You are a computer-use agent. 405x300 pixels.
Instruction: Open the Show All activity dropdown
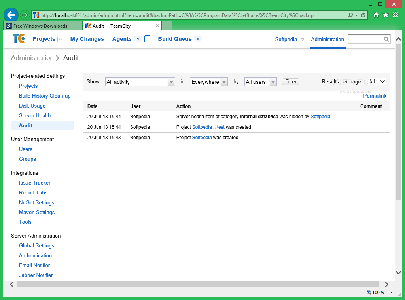point(140,82)
